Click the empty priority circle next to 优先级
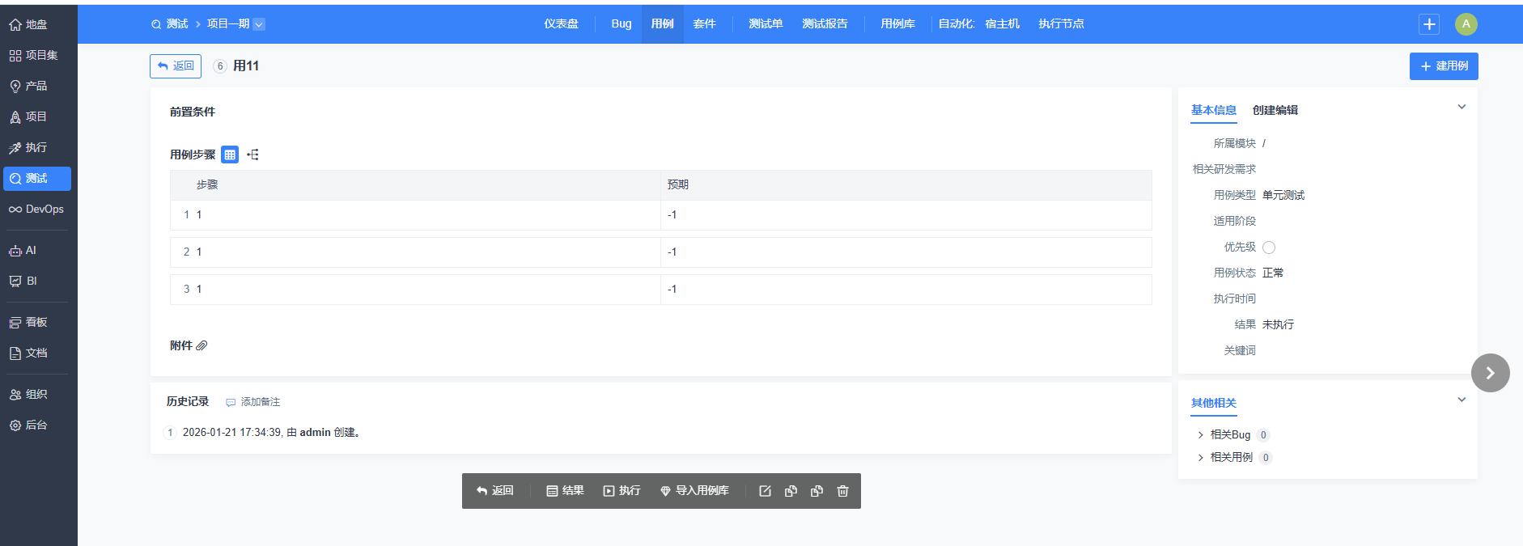The width and height of the screenshot is (1523, 546). coord(1269,248)
